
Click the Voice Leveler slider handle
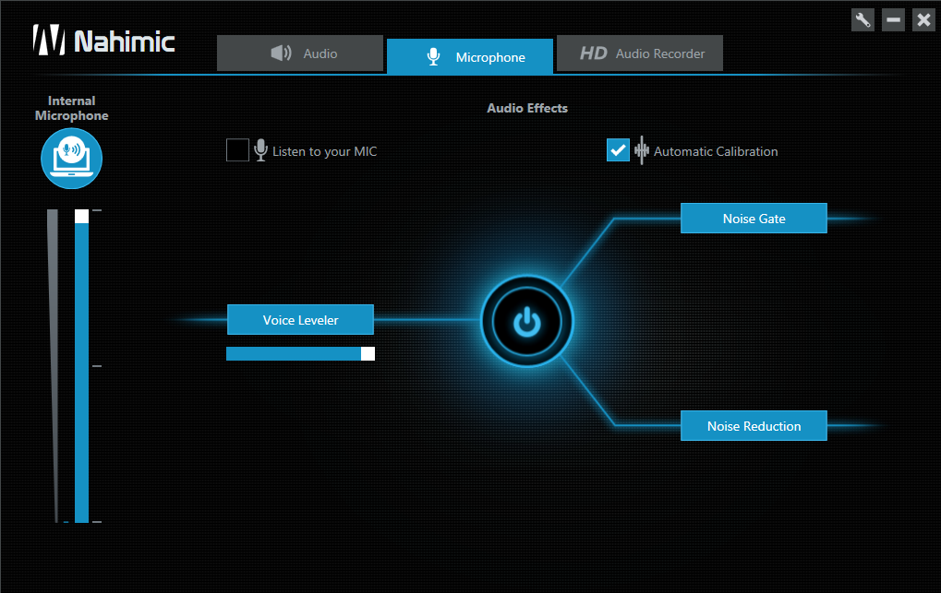pos(368,353)
